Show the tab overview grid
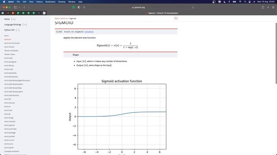 (273, 7)
